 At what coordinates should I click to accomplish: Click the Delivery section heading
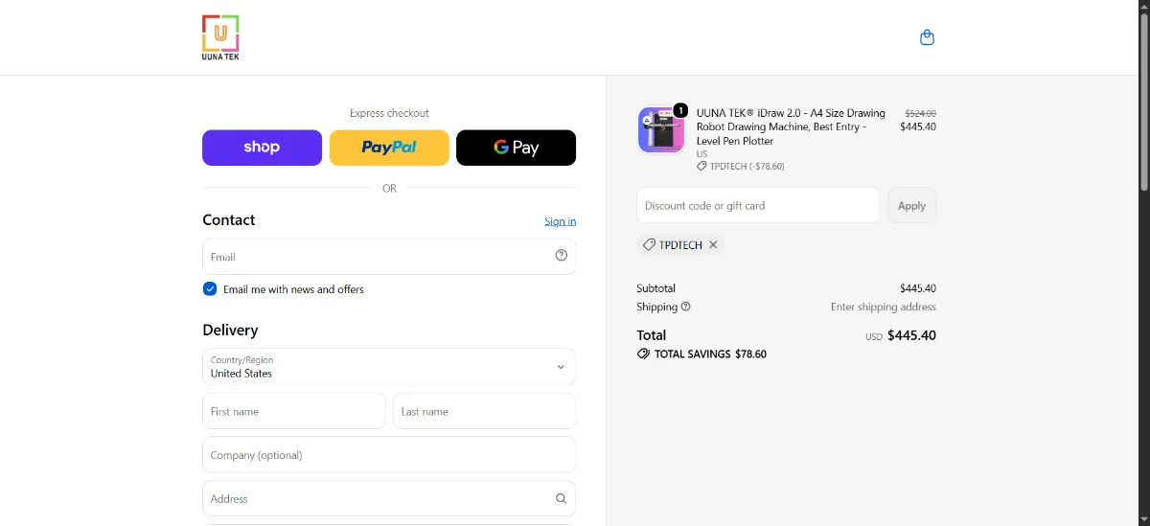230,330
